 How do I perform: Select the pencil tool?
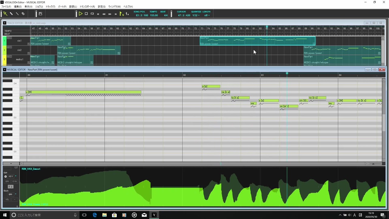click(x=11, y=14)
